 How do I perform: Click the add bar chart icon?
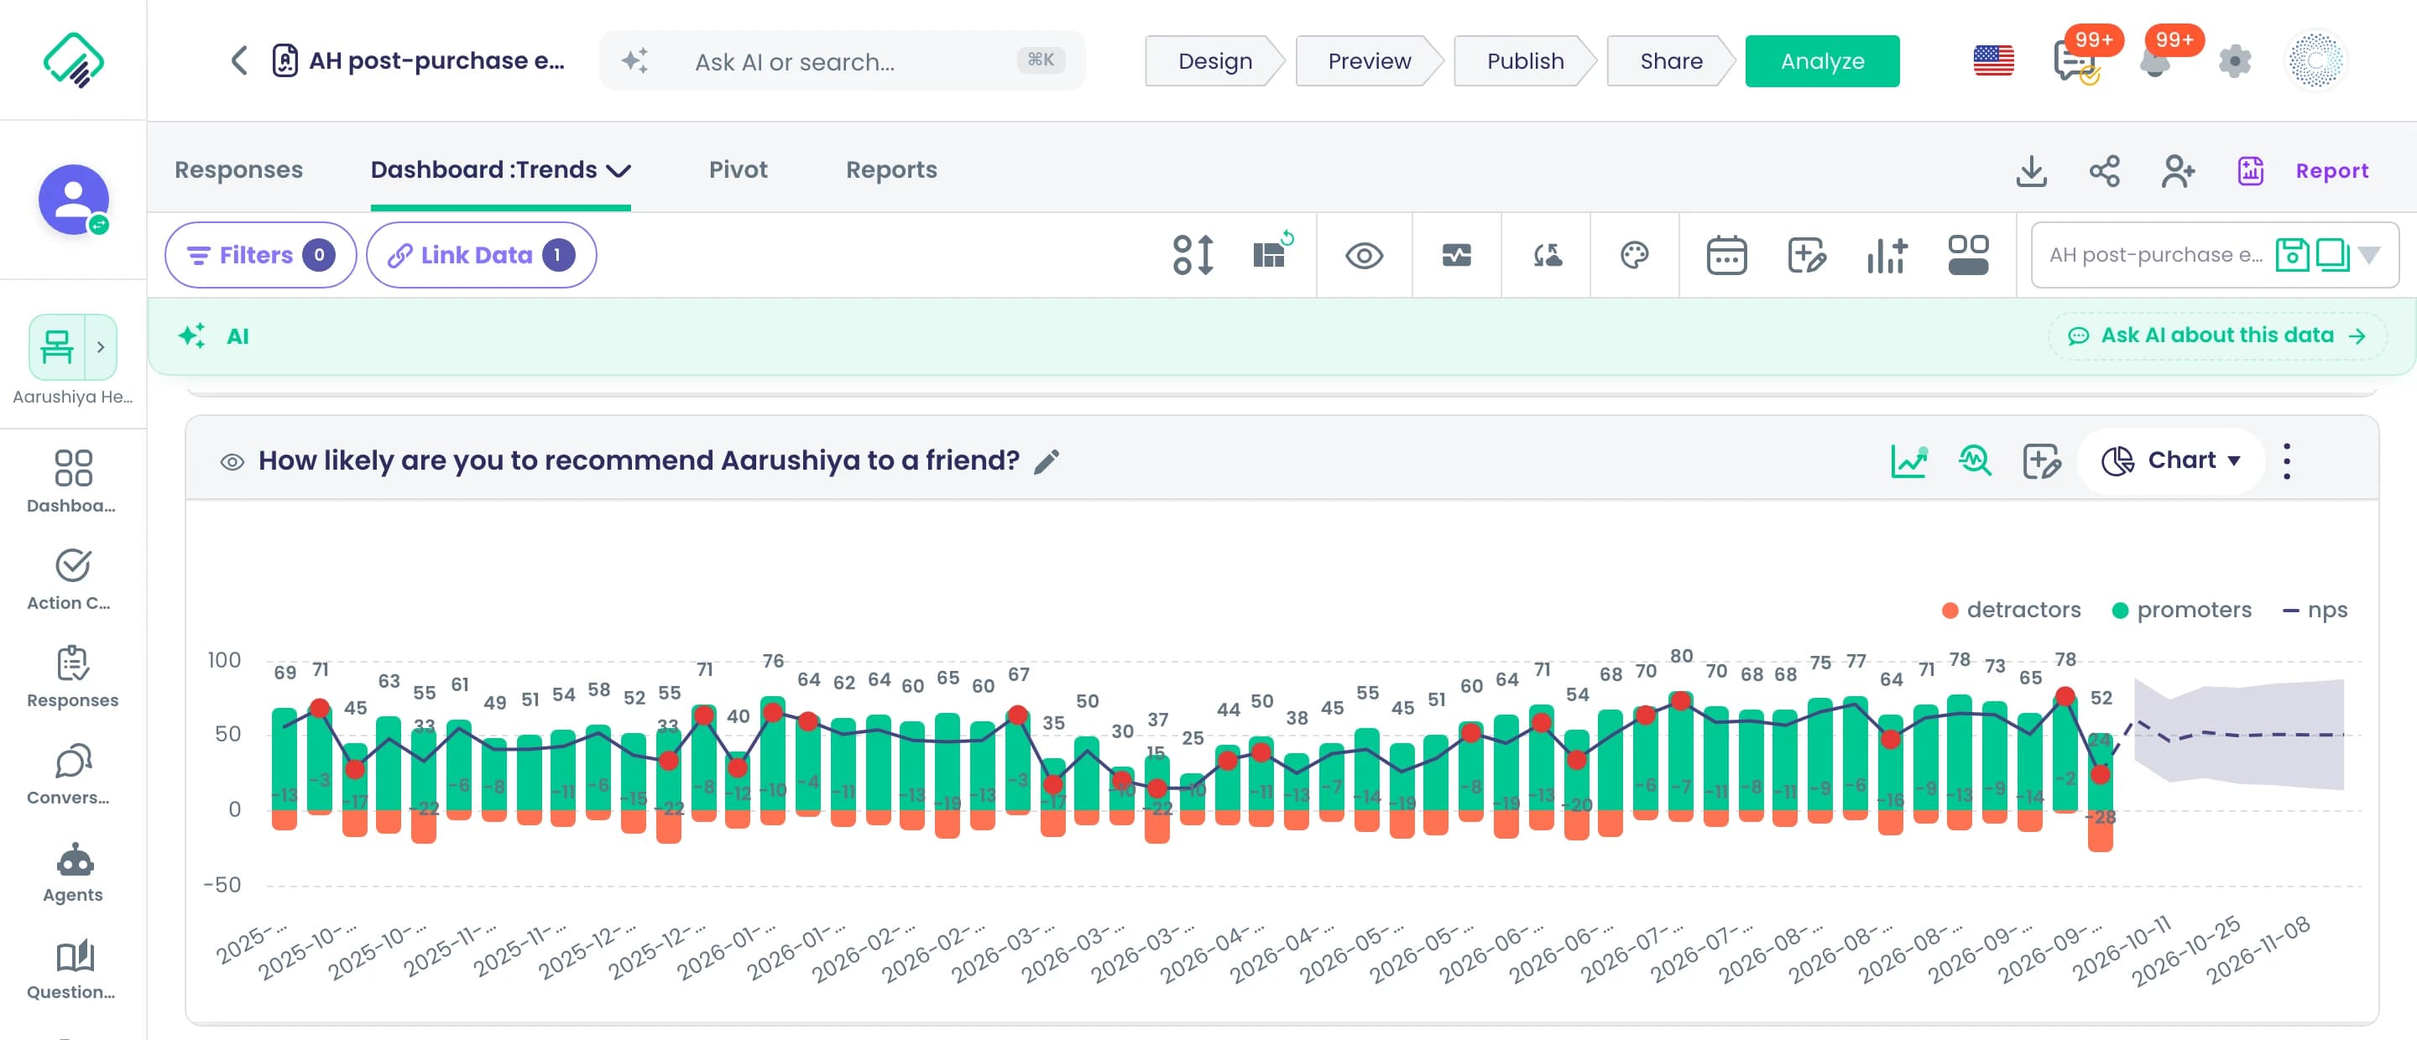click(1886, 255)
